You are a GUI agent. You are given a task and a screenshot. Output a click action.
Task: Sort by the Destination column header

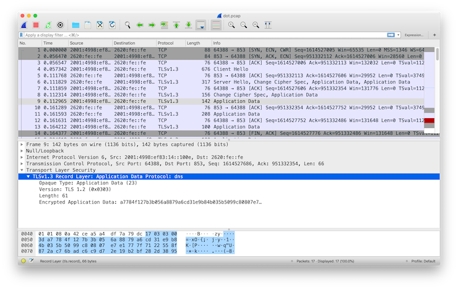134,43
